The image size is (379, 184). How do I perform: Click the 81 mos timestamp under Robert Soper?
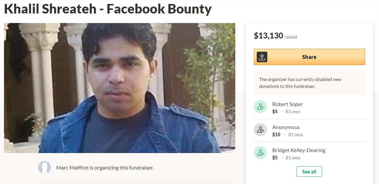click(293, 112)
